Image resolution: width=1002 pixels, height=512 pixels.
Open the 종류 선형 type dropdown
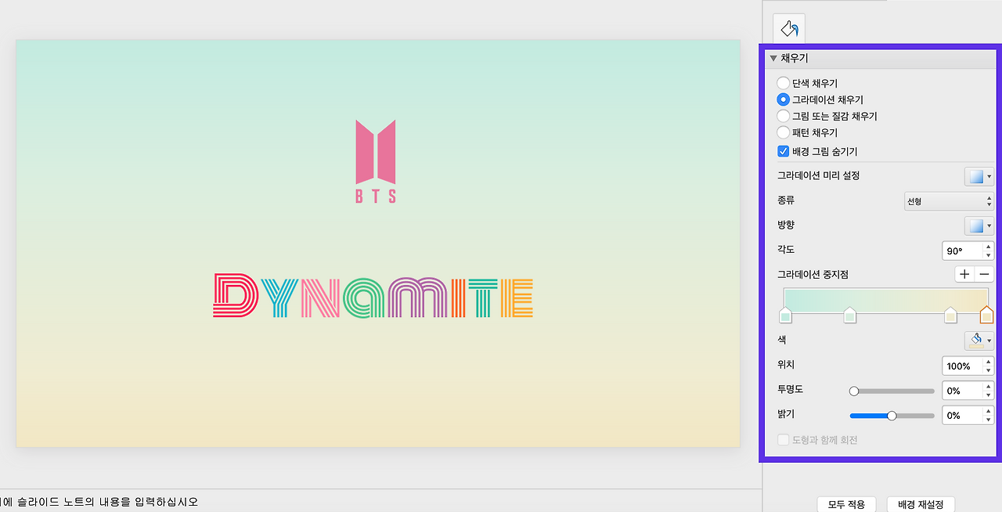pos(949,201)
